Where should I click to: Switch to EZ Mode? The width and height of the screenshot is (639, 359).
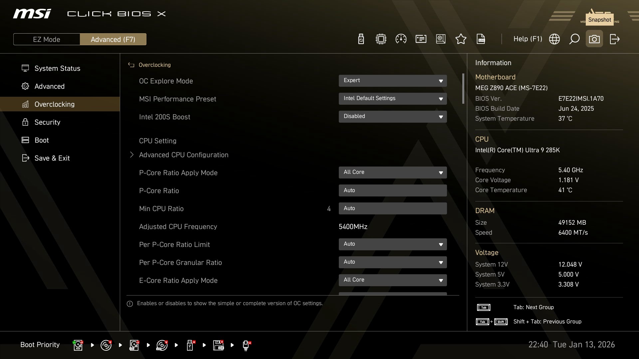[x=47, y=39]
